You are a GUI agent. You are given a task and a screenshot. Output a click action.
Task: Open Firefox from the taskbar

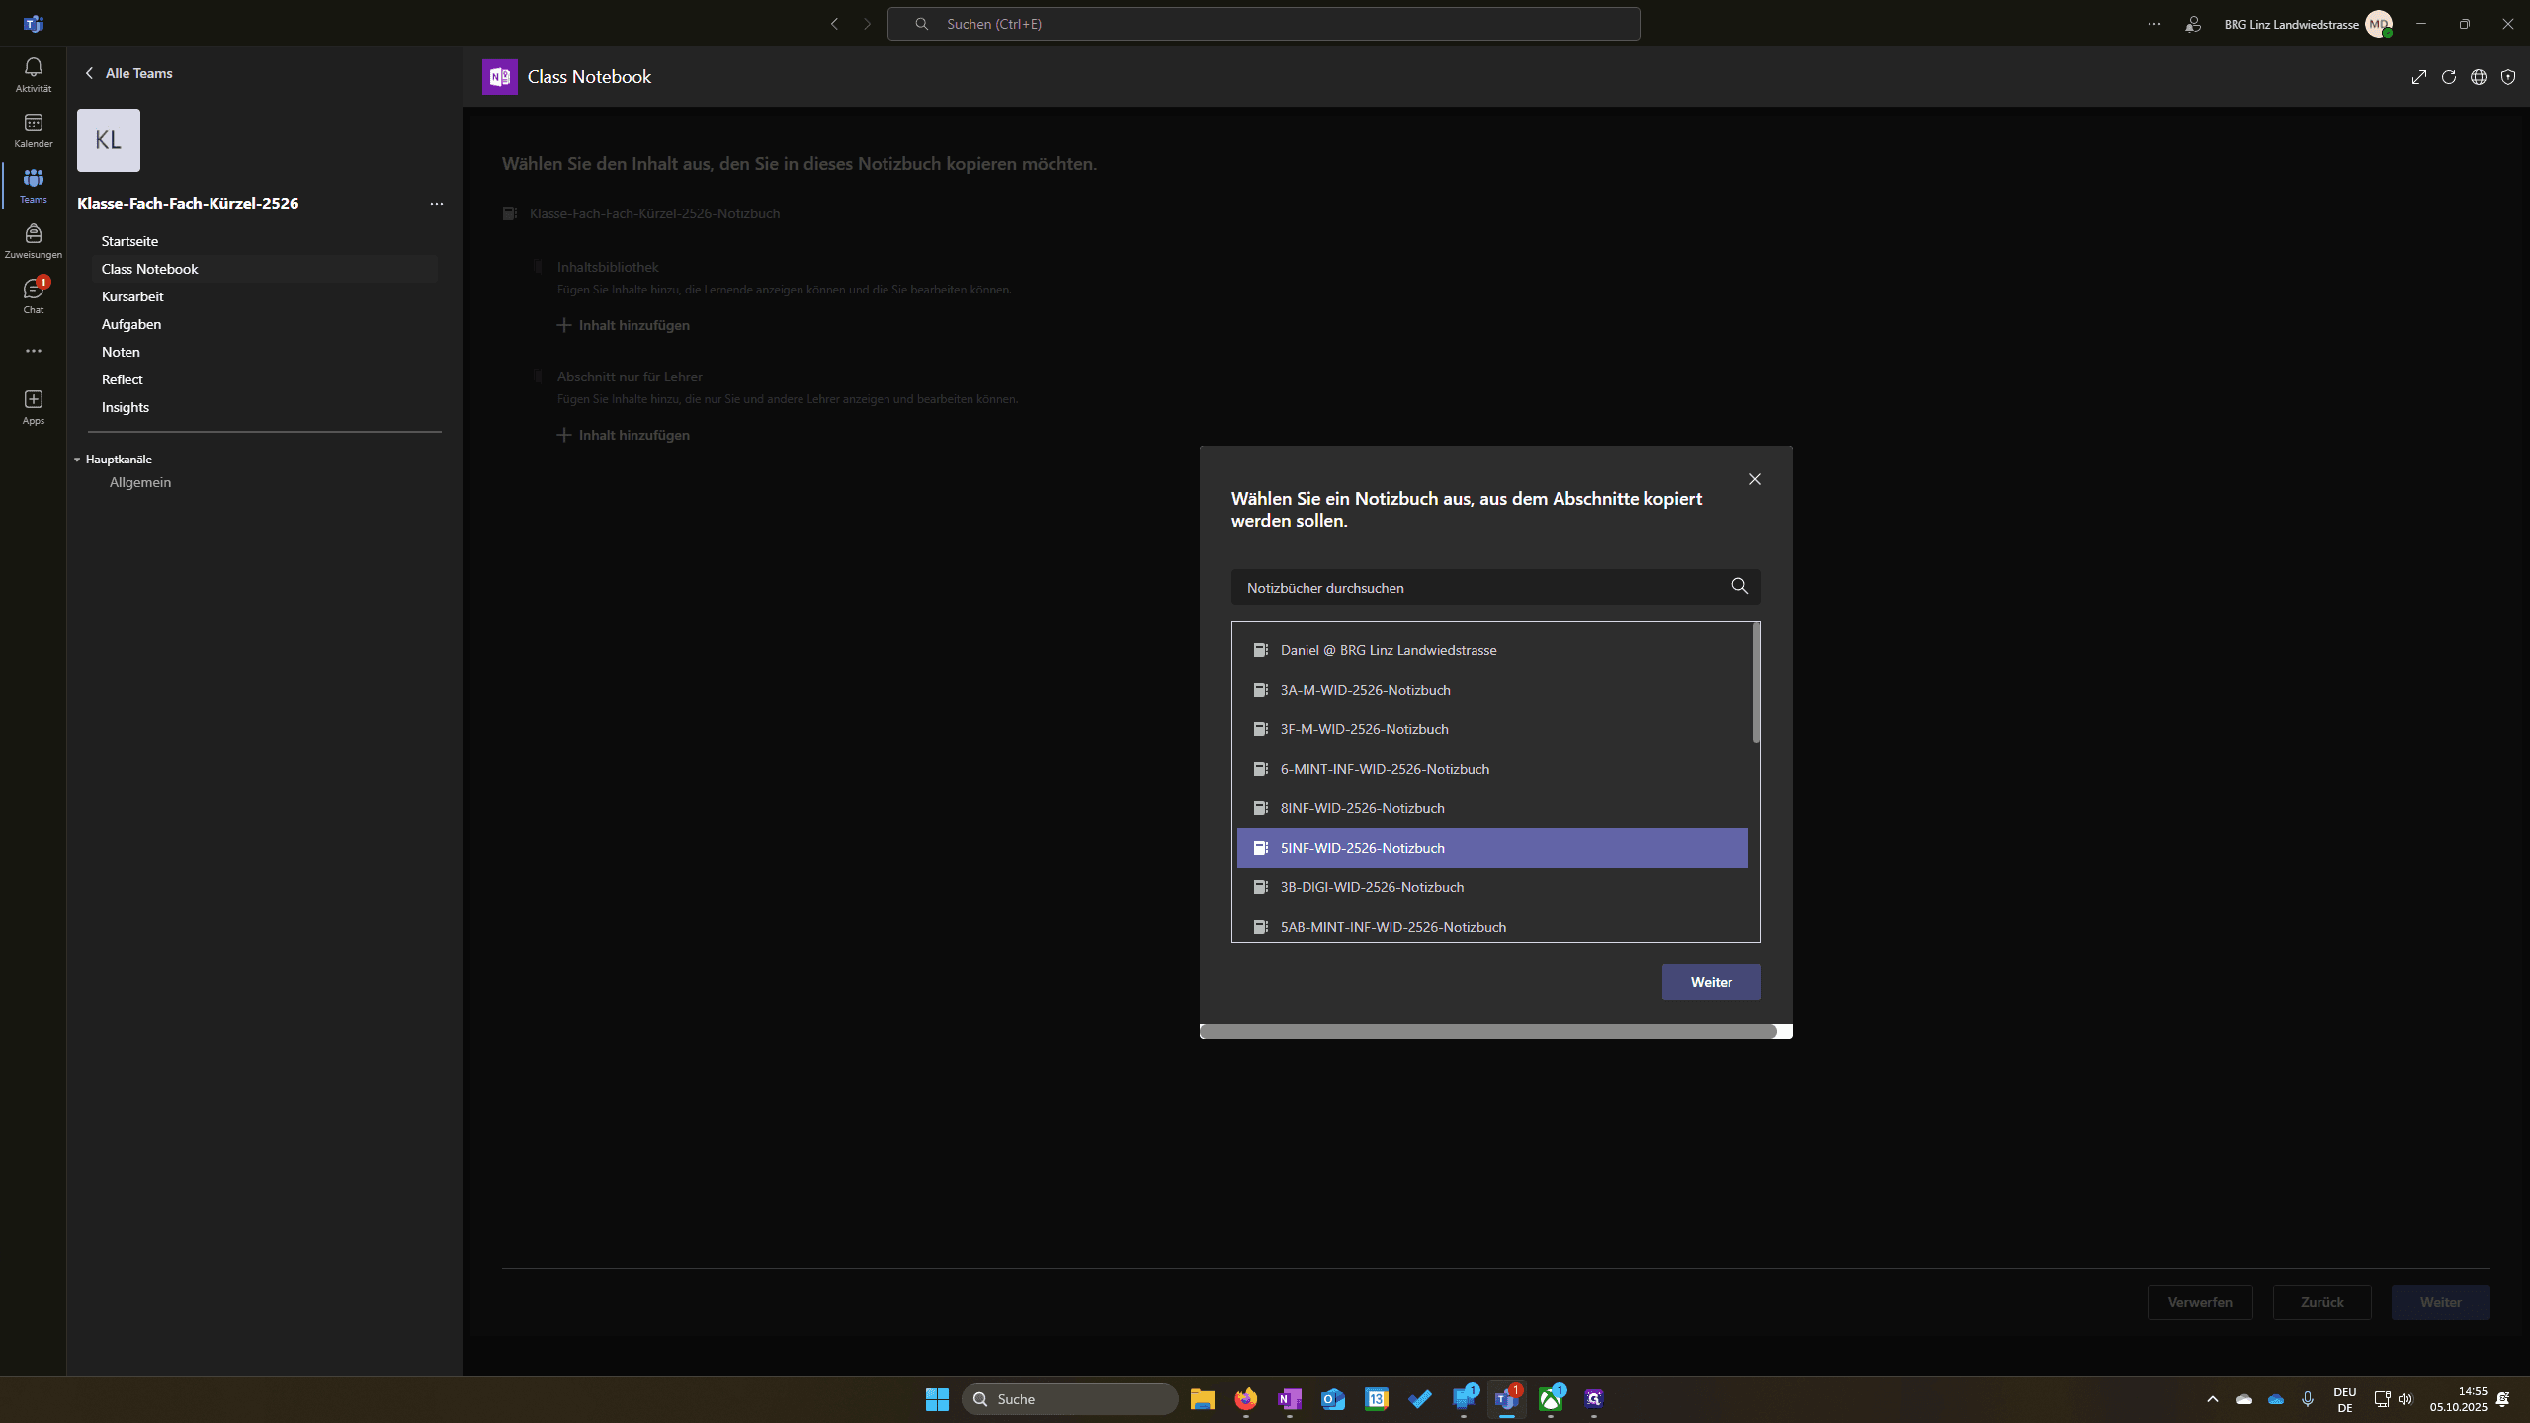1245,1399
